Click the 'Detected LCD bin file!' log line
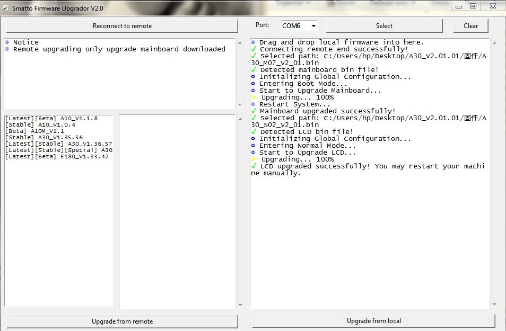 click(x=302, y=132)
